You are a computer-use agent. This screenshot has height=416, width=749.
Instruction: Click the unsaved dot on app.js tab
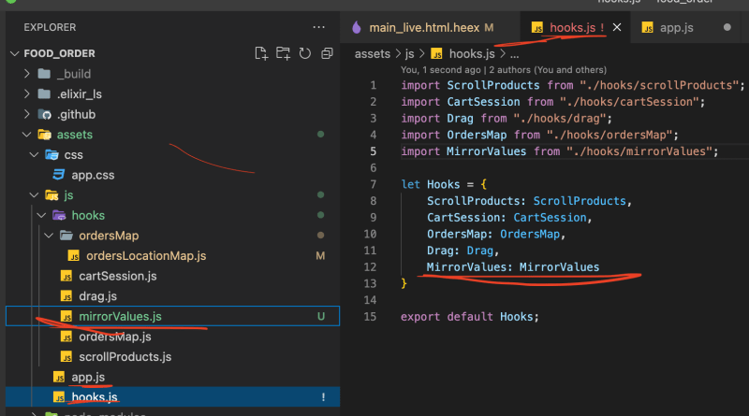(x=727, y=28)
